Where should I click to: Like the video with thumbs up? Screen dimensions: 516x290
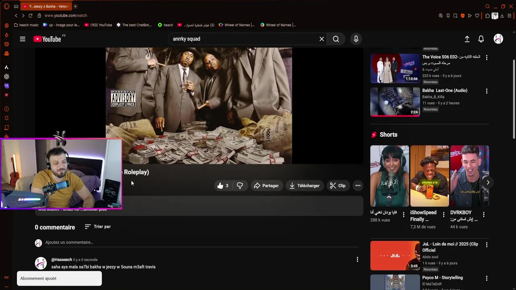(223, 186)
